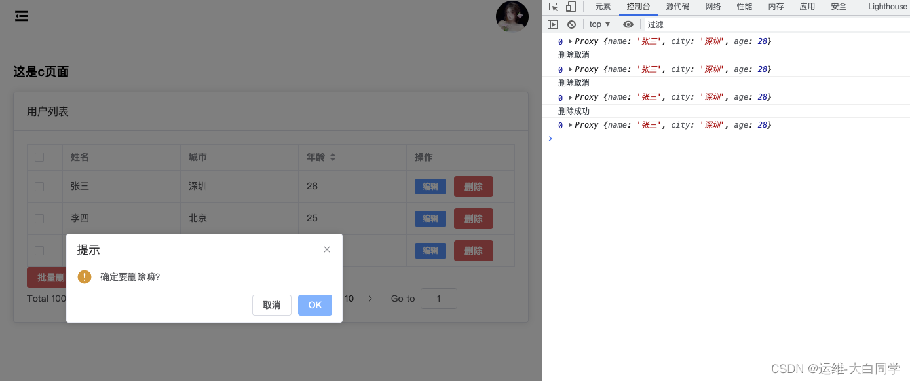Click 删除 in the third table row
The height and width of the screenshot is (381, 910).
click(474, 251)
